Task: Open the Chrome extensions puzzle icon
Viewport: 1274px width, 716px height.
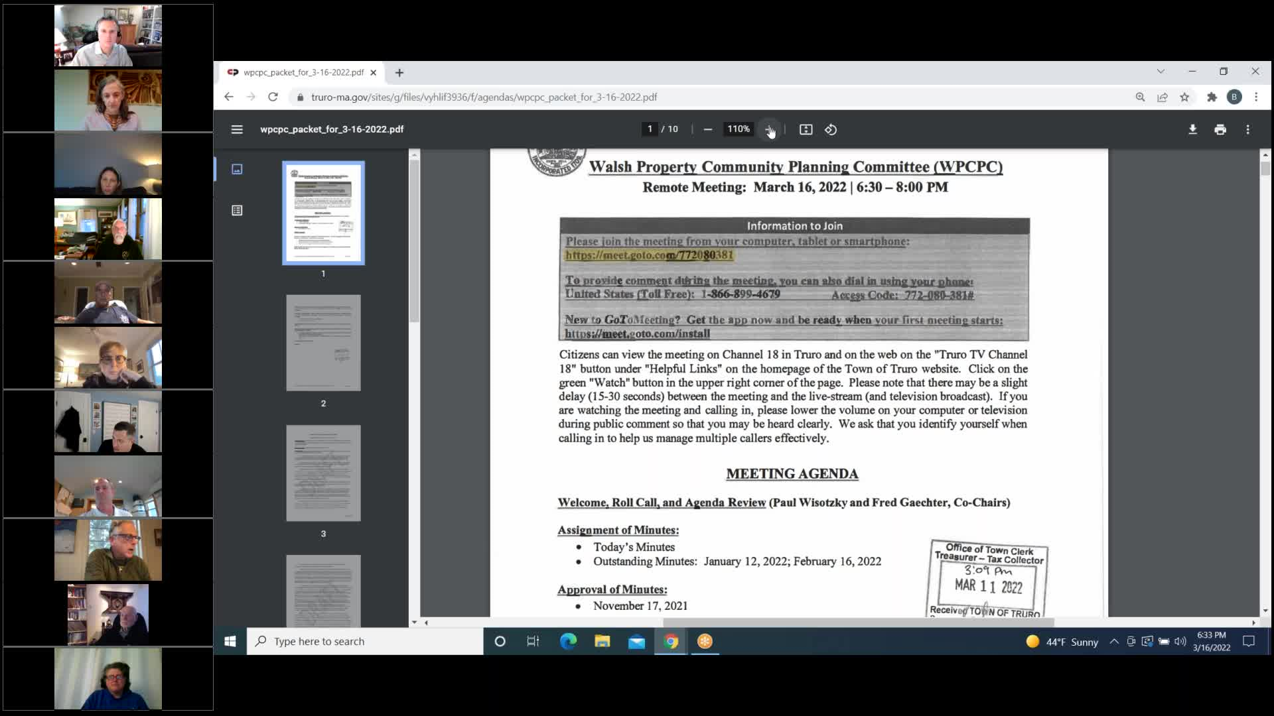Action: [x=1212, y=97]
